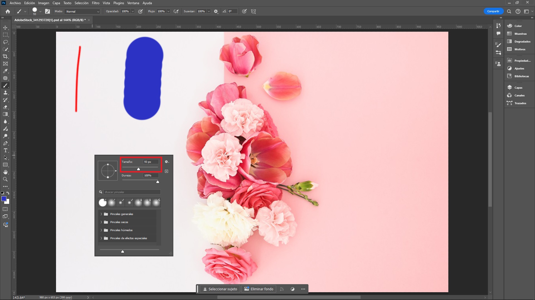Select the Move tool
The height and width of the screenshot is (300, 535).
pos(5,27)
